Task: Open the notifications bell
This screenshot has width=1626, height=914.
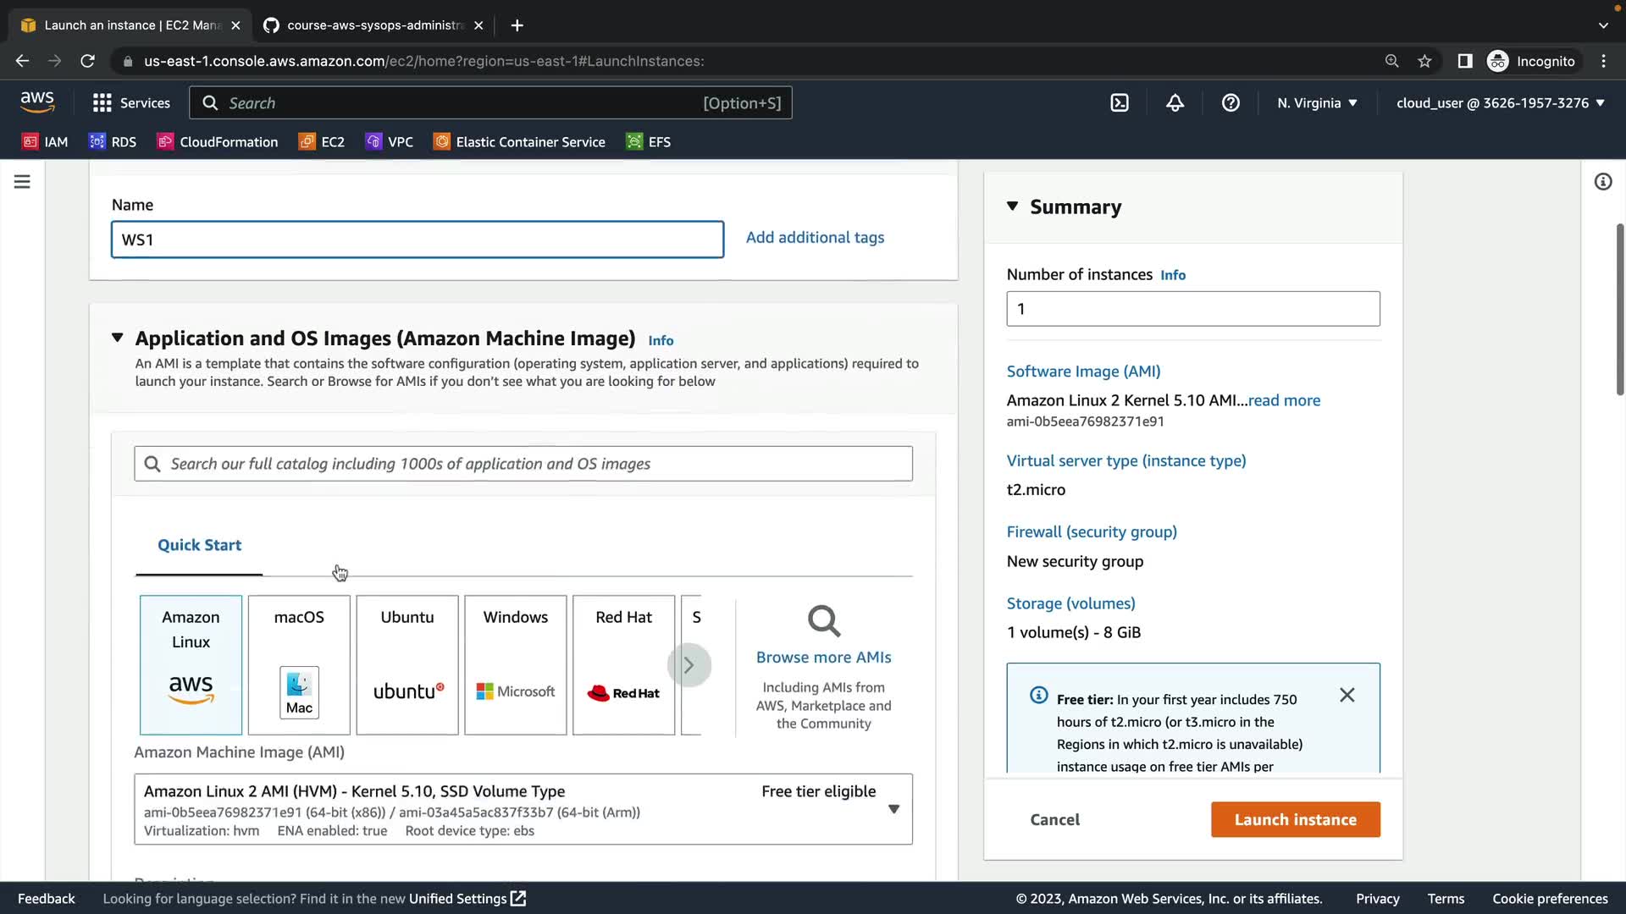Action: pos(1175,103)
